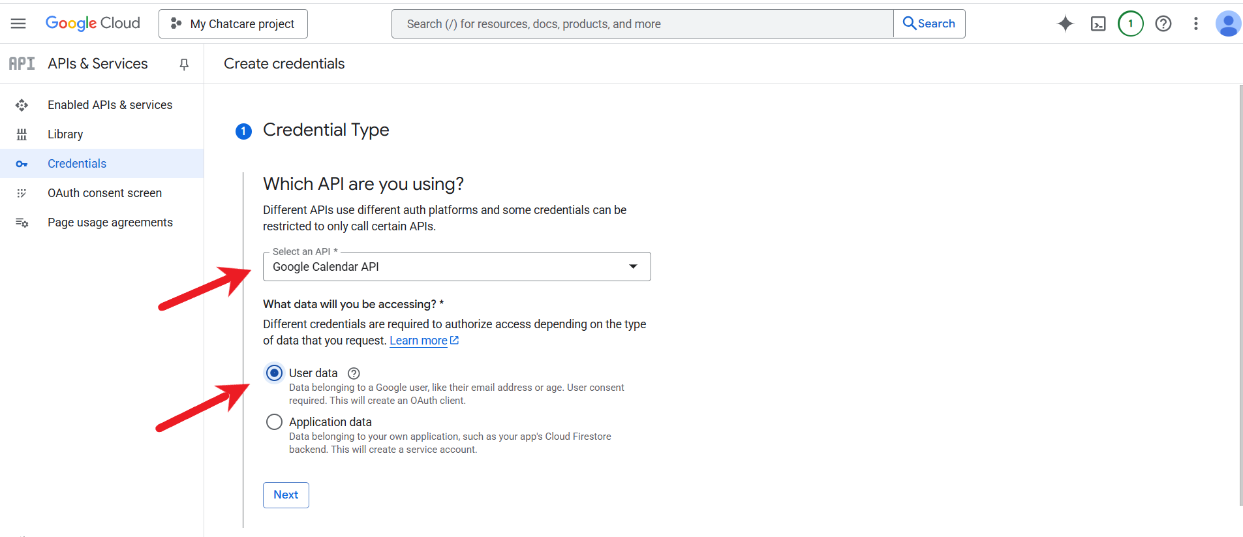
Task: Click the OAuth consent screen icon
Action: pyautogui.click(x=22, y=193)
